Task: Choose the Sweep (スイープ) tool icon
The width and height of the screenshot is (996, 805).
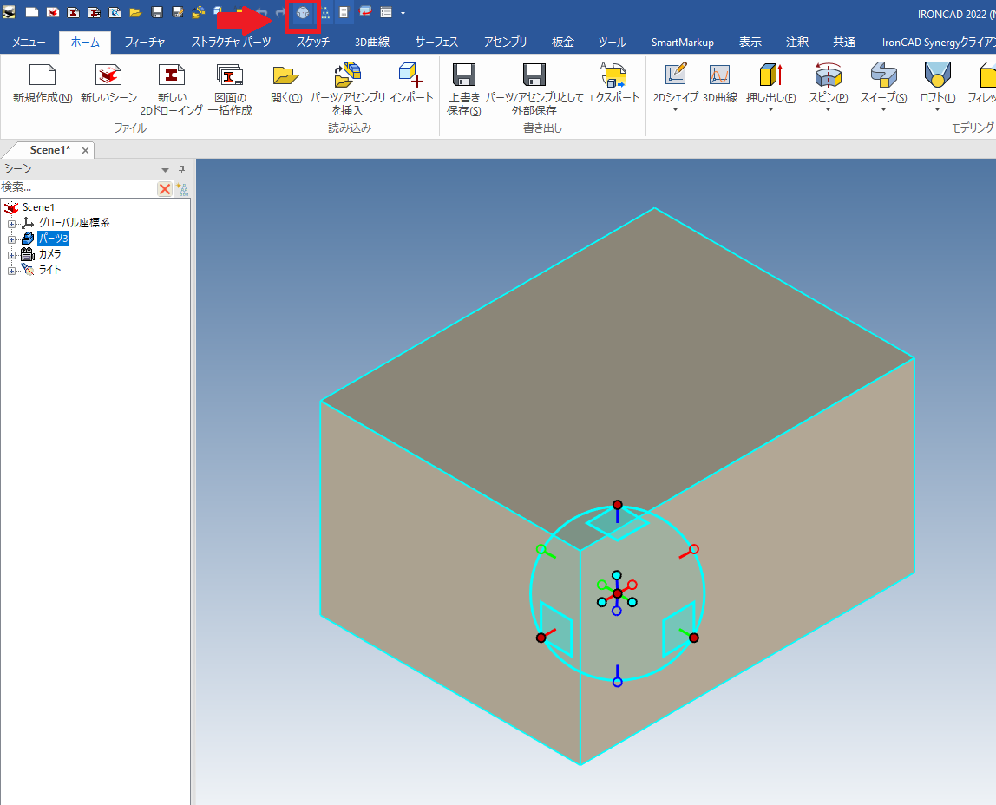Action: click(x=883, y=76)
